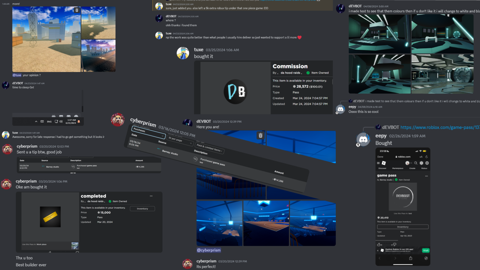480x270 pixels.
Task: Tap Inventory button on phone game pass
Action: (x=403, y=227)
